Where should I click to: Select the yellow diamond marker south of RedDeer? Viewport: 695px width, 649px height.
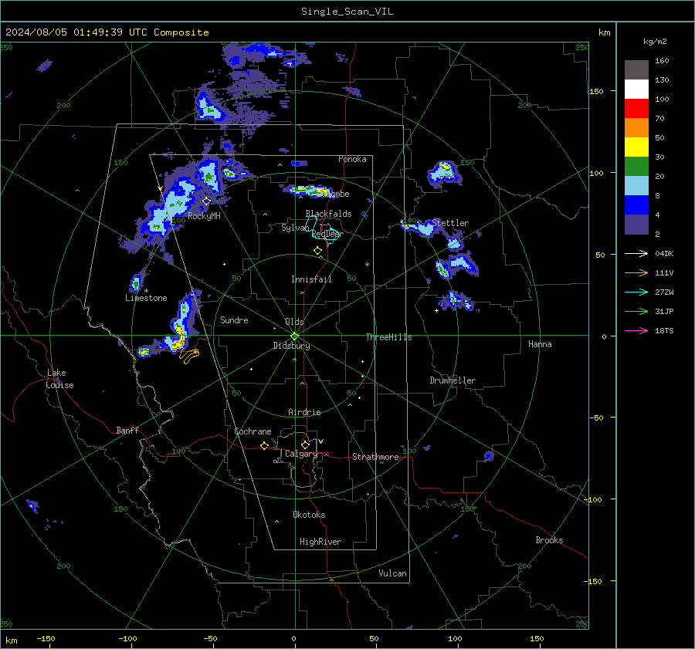click(x=317, y=250)
